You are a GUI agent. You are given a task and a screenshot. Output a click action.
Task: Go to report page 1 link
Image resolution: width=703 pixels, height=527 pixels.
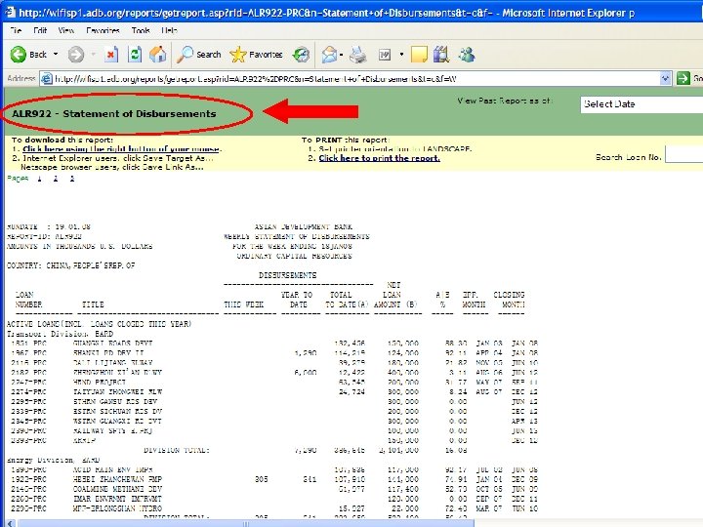coord(39,179)
